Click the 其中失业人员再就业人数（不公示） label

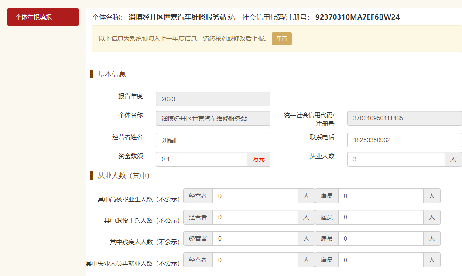(x=133, y=263)
